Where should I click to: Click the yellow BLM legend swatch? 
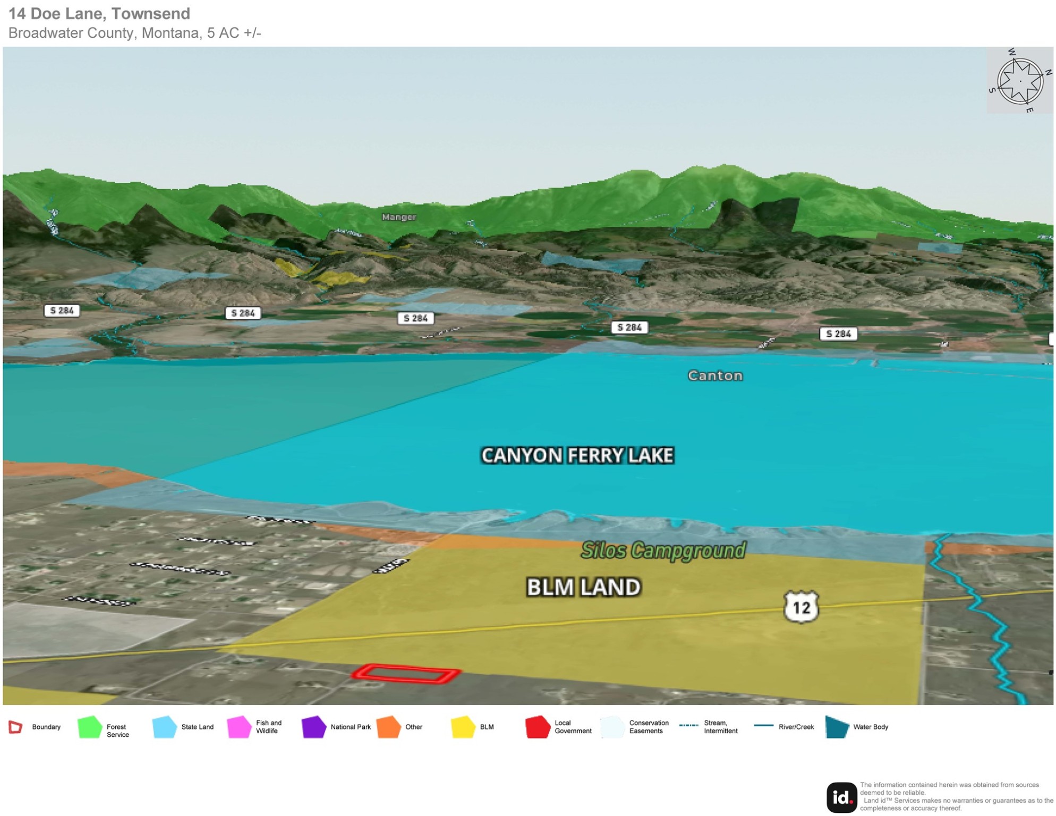point(463,727)
